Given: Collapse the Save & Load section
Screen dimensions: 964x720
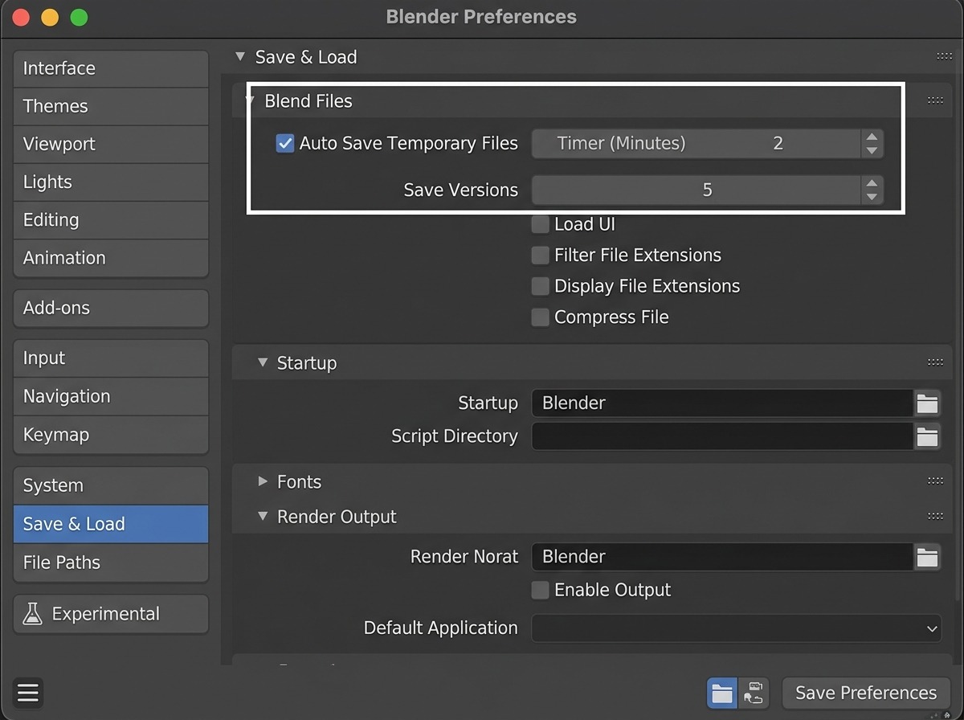Looking at the screenshot, I should point(239,57).
